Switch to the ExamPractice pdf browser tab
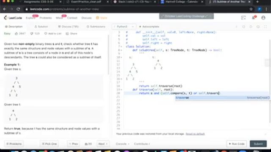The height and width of the screenshot is (152, 271). (88, 2)
